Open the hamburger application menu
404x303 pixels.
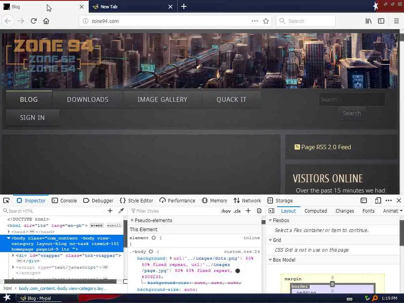pyautogui.click(x=396, y=21)
